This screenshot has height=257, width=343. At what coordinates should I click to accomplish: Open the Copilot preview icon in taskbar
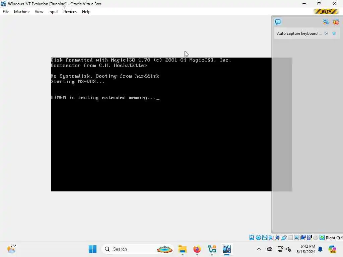click(x=332, y=249)
